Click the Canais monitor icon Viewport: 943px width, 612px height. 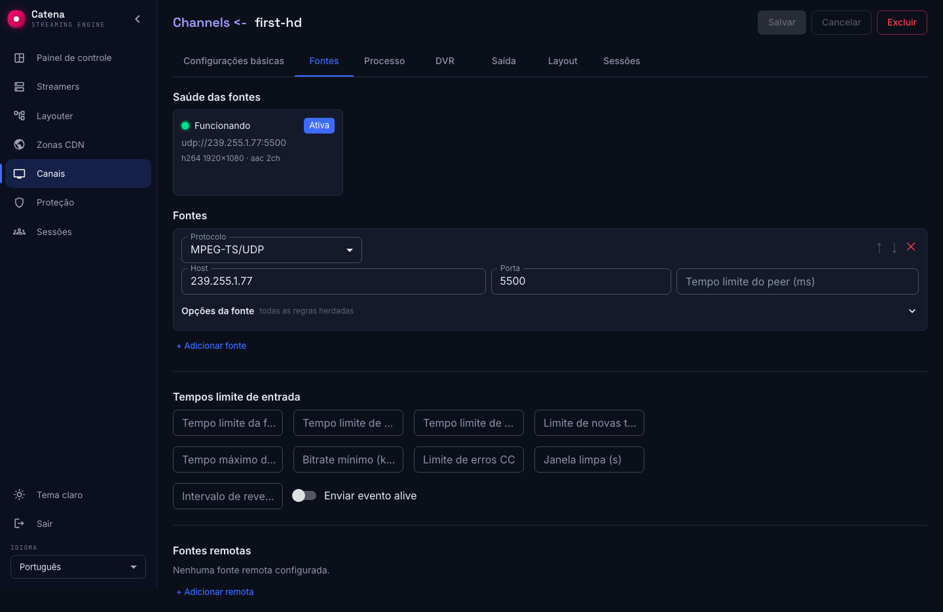(x=20, y=173)
